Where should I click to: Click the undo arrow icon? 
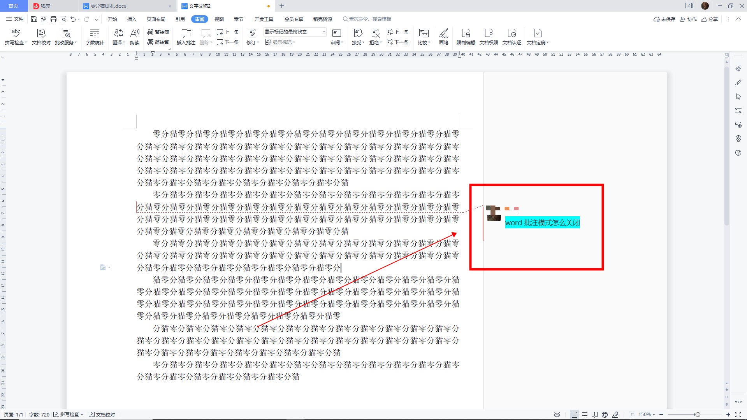[x=73, y=19]
